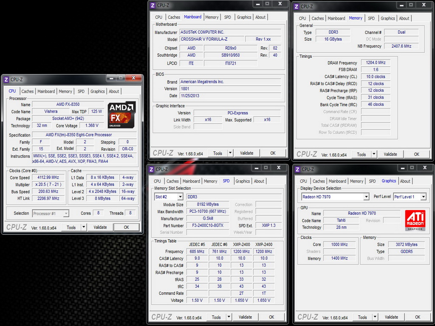Click the HT Link 2206.97 MHz value
The image size is (435, 326).
48,199
